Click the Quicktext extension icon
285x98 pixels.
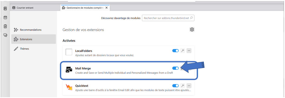[69, 87]
